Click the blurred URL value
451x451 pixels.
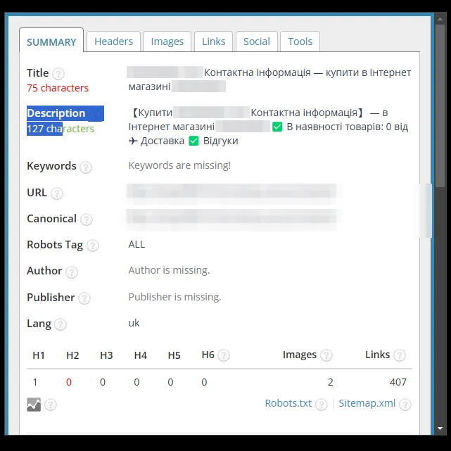click(231, 193)
